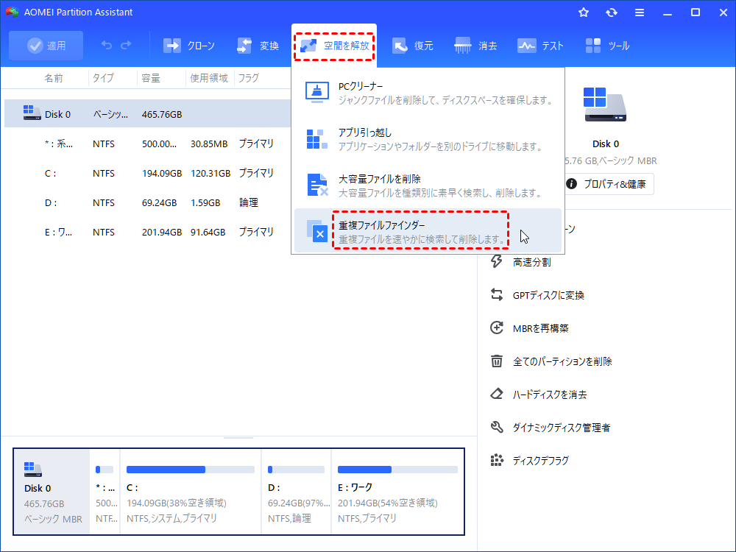Click the defrag dots icon
Viewport: 736px width, 552px height.
[x=497, y=460]
